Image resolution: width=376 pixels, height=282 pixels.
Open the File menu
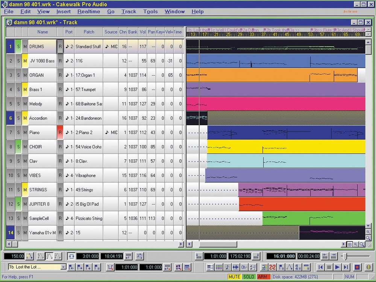coord(9,12)
